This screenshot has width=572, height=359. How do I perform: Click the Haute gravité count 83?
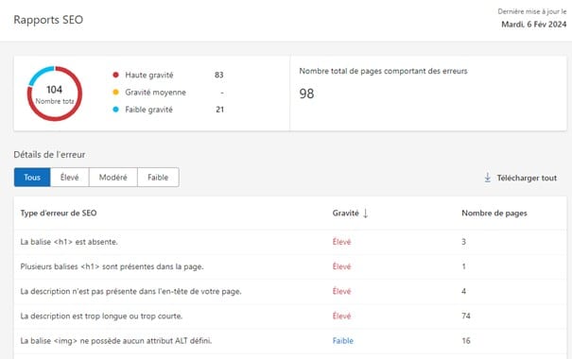[x=219, y=75]
